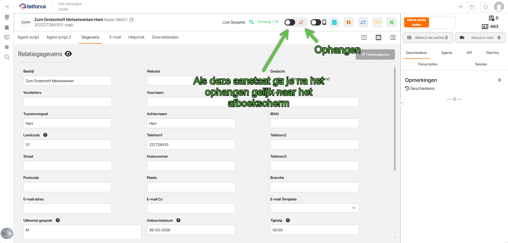Expand the Uitkomst gesprek help tooltip

[58, 220]
